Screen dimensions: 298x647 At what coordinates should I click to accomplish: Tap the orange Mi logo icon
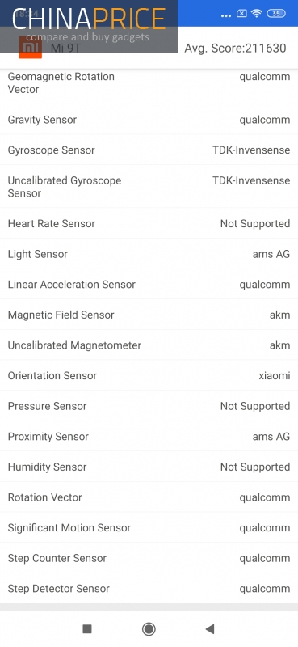coord(31,48)
